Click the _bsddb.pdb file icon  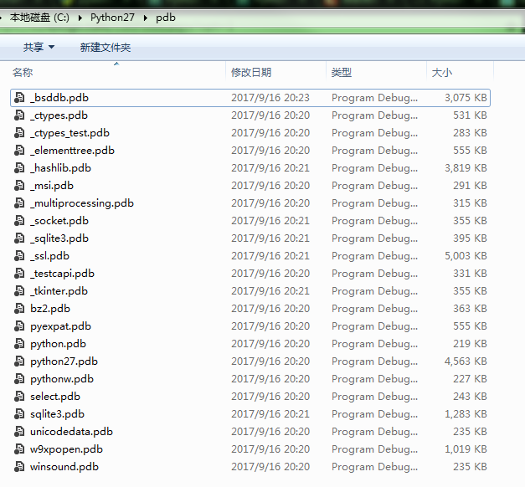(x=19, y=98)
